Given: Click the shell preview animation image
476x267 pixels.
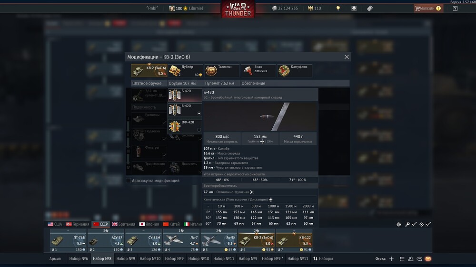Looking at the screenshot, I should [x=260, y=117].
